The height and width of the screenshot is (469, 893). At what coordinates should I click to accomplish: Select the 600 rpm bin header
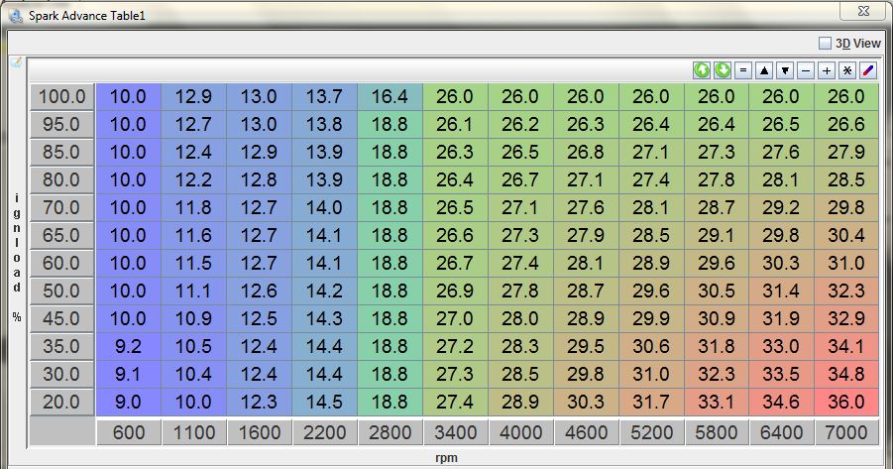click(x=128, y=432)
